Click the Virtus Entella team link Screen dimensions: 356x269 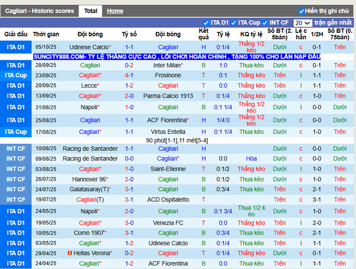(x=168, y=132)
